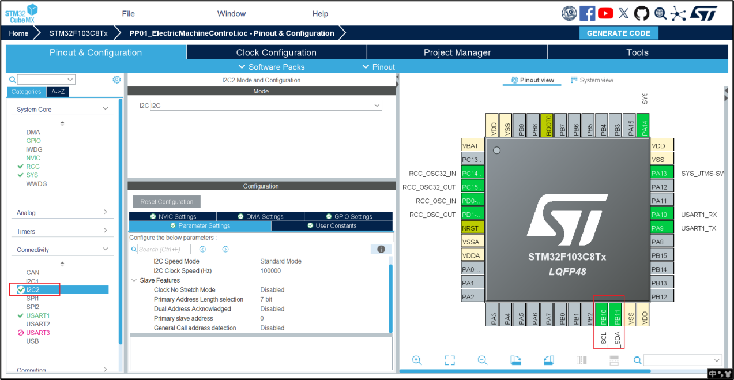Screen dimensions: 734x380
Task: Switch peripheral list to A->Z sorting
Action: click(58, 92)
